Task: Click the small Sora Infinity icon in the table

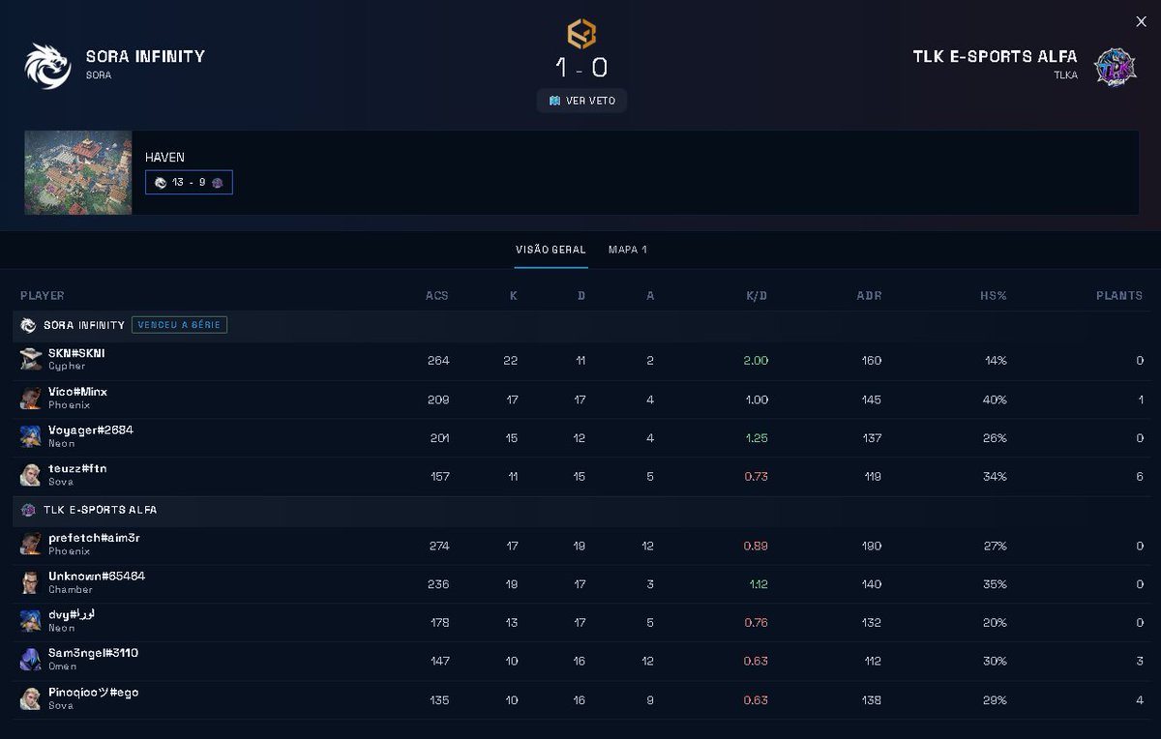Action: coord(28,325)
